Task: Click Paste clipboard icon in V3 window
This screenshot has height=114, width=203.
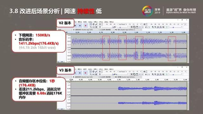Action: click(137, 74)
